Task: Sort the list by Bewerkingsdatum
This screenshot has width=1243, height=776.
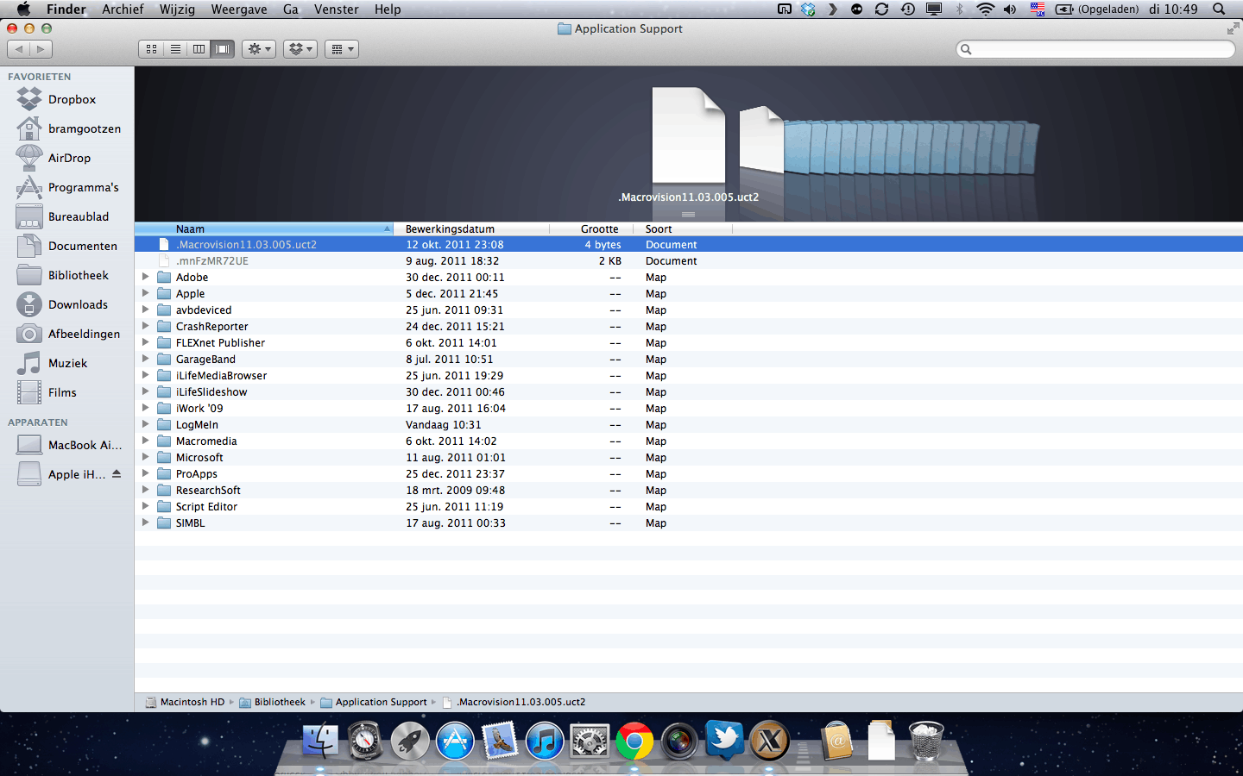Action: 471,229
